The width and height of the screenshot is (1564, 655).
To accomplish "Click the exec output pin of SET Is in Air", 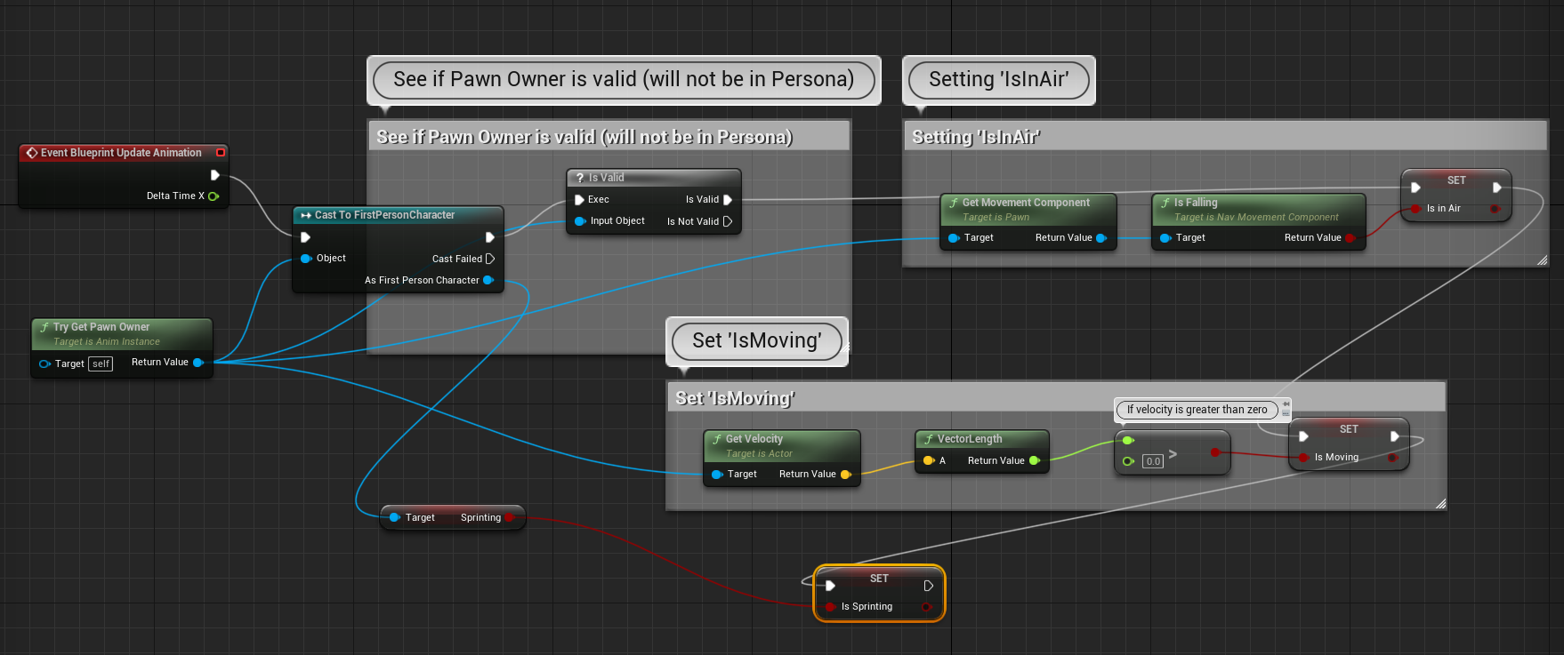I will [1496, 188].
